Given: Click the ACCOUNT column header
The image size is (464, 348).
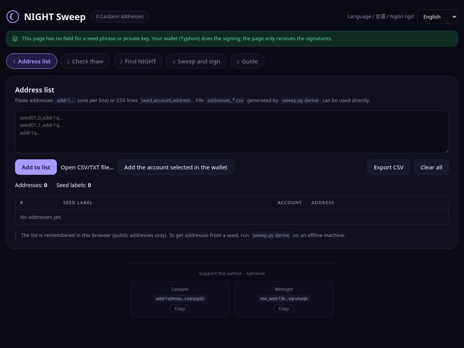Looking at the screenshot, I should click(290, 203).
